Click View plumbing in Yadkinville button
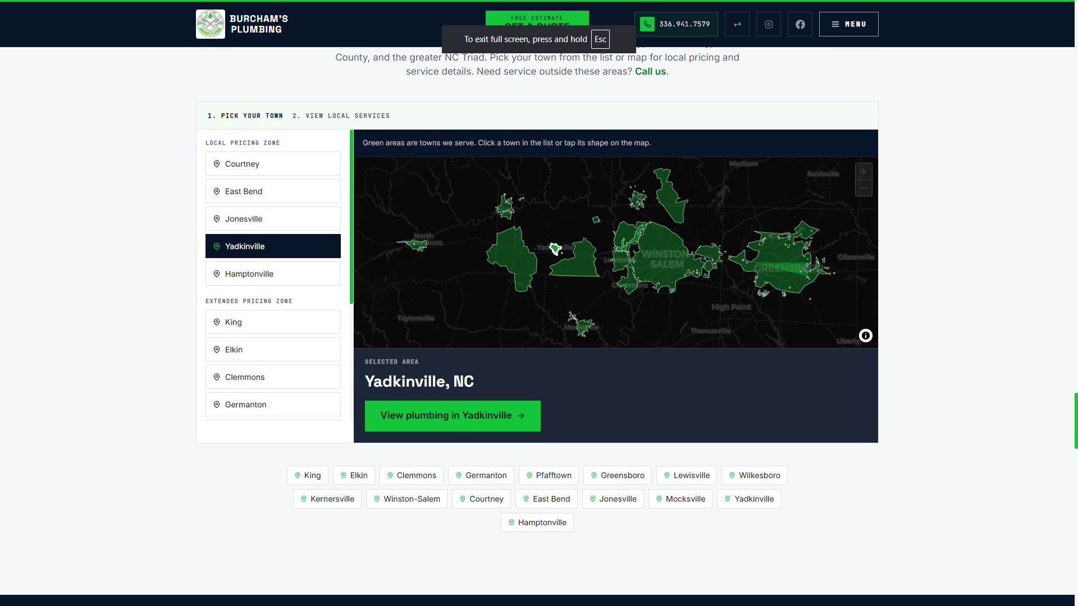 coord(453,416)
